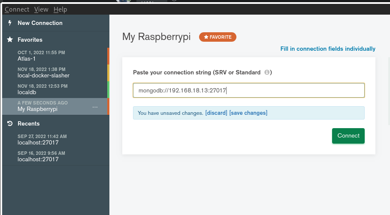Click Fill in connection fields individually link
Viewport: 390px width, 215px height.
[x=328, y=49]
